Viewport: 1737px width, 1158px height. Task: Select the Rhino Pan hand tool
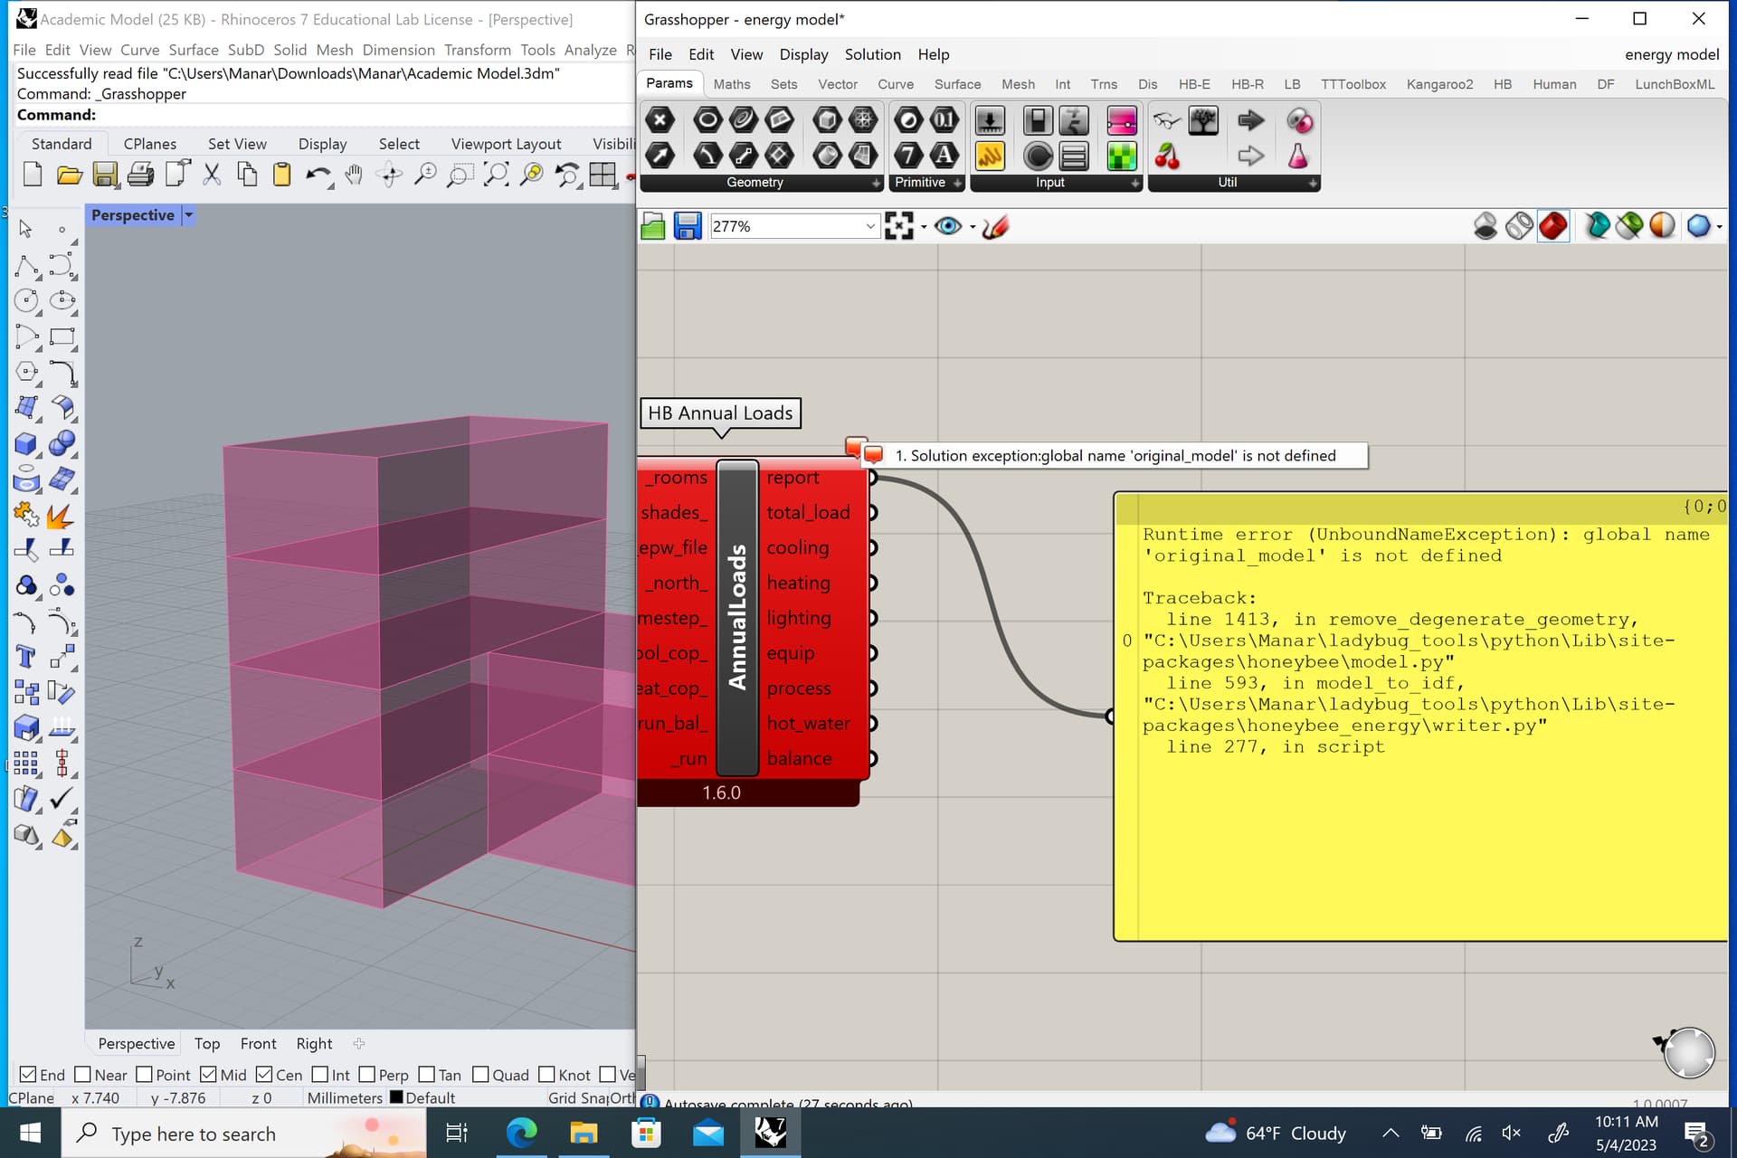pos(354,174)
